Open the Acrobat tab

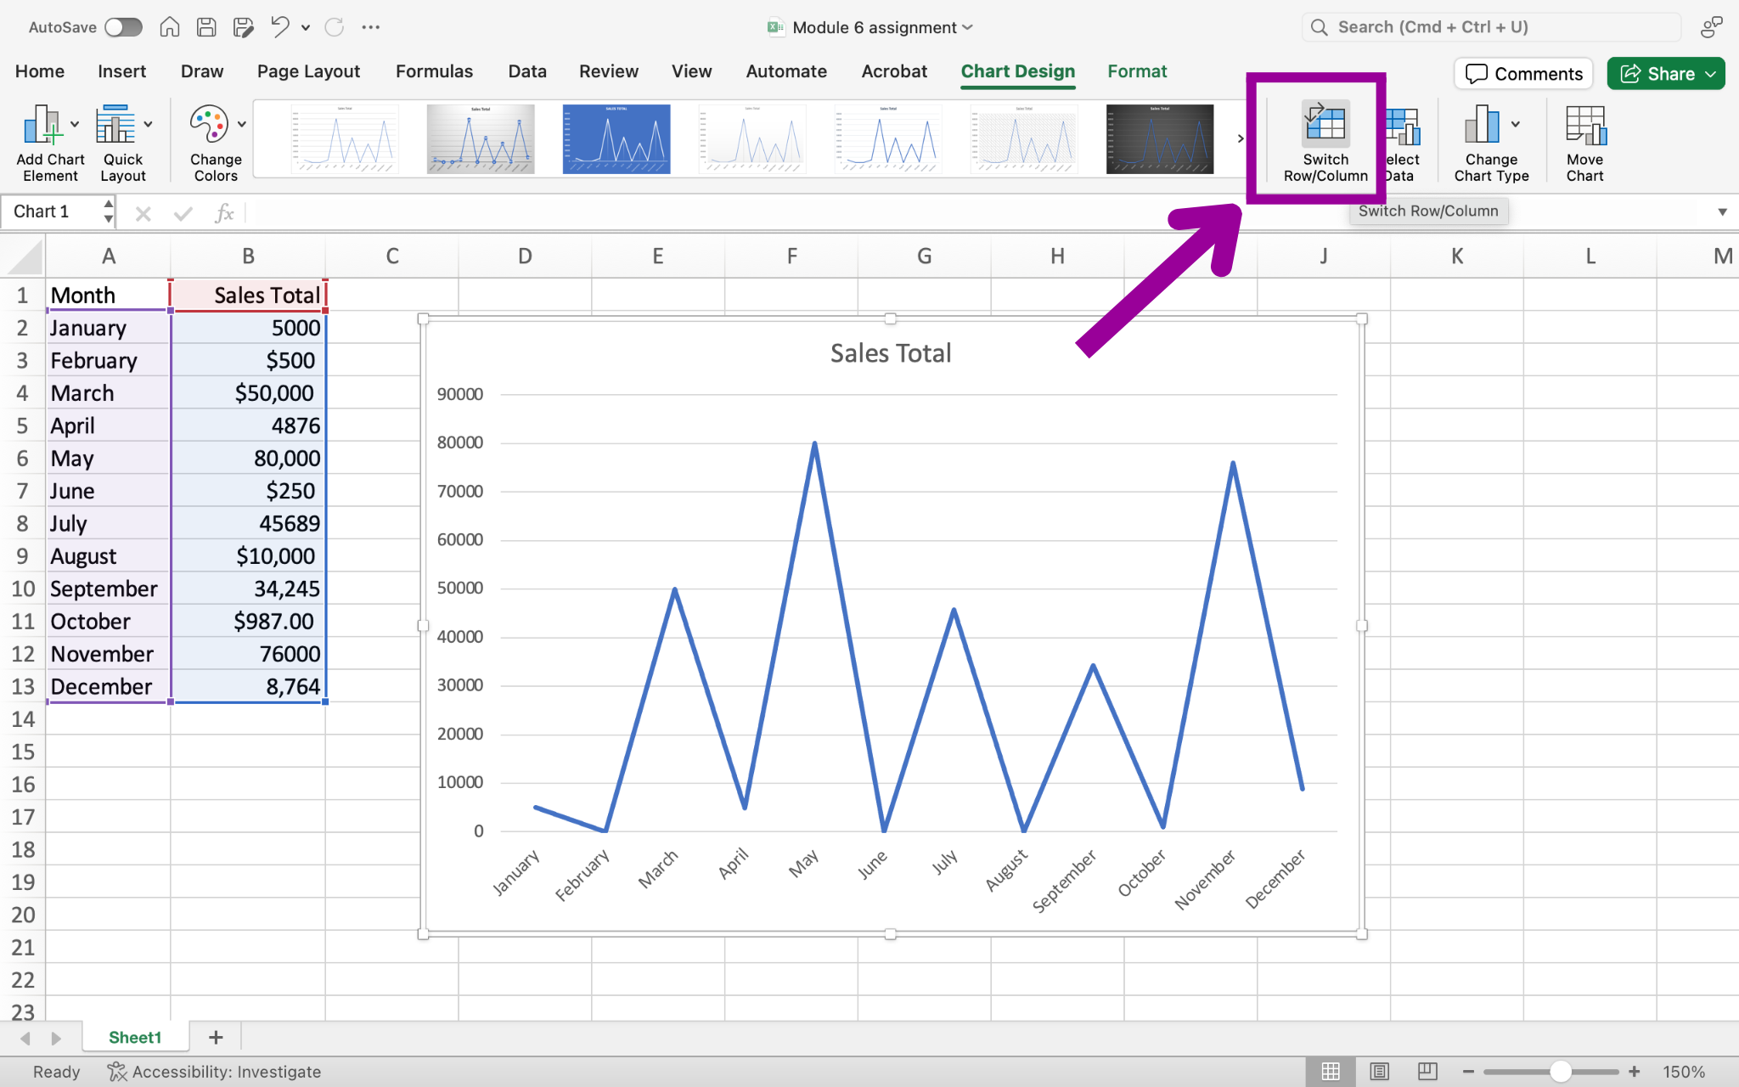[894, 71]
